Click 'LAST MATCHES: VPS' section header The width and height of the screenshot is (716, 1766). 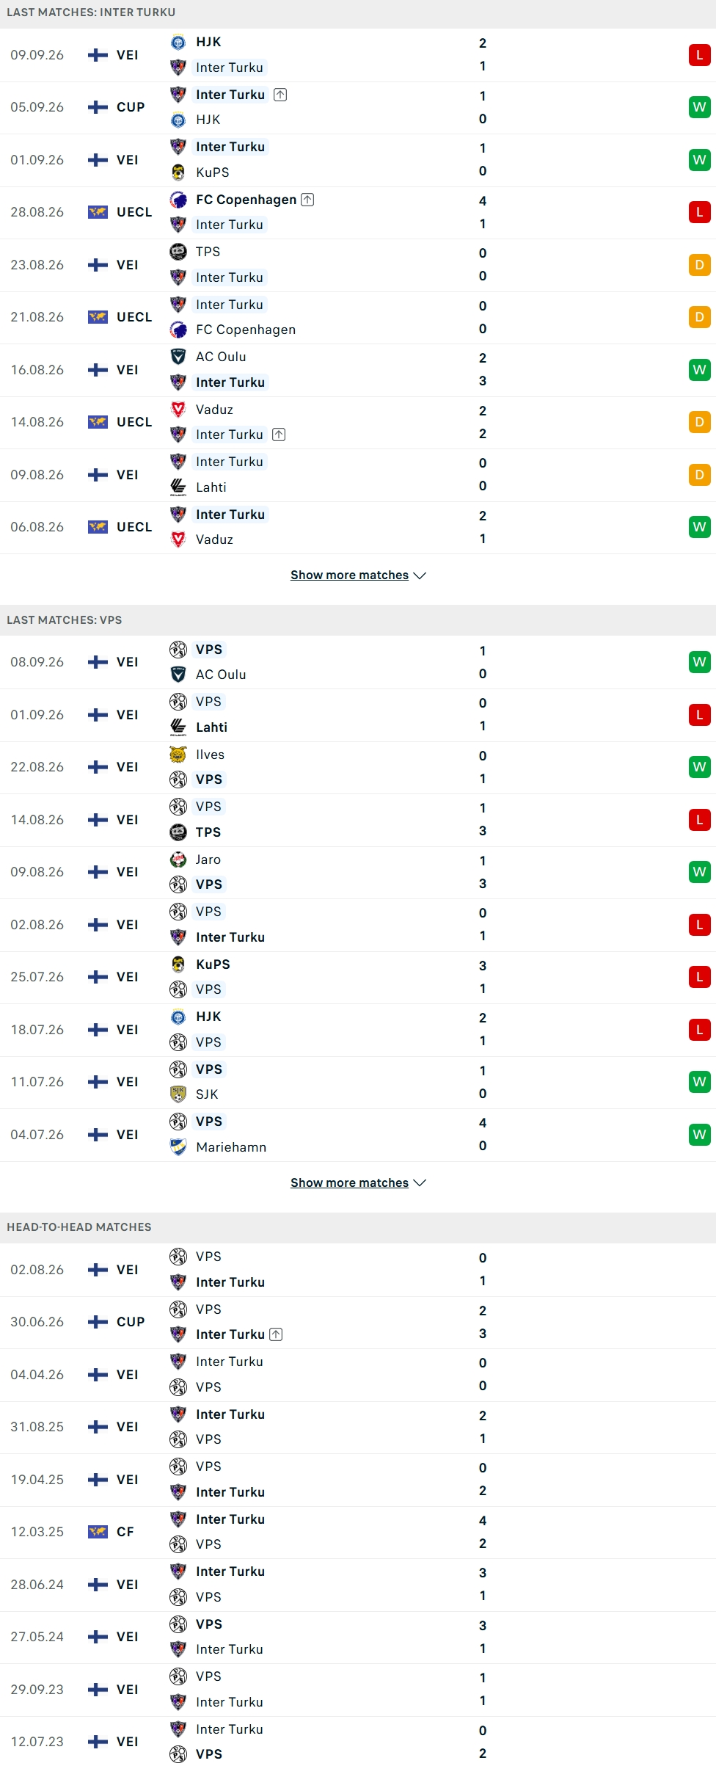(65, 620)
